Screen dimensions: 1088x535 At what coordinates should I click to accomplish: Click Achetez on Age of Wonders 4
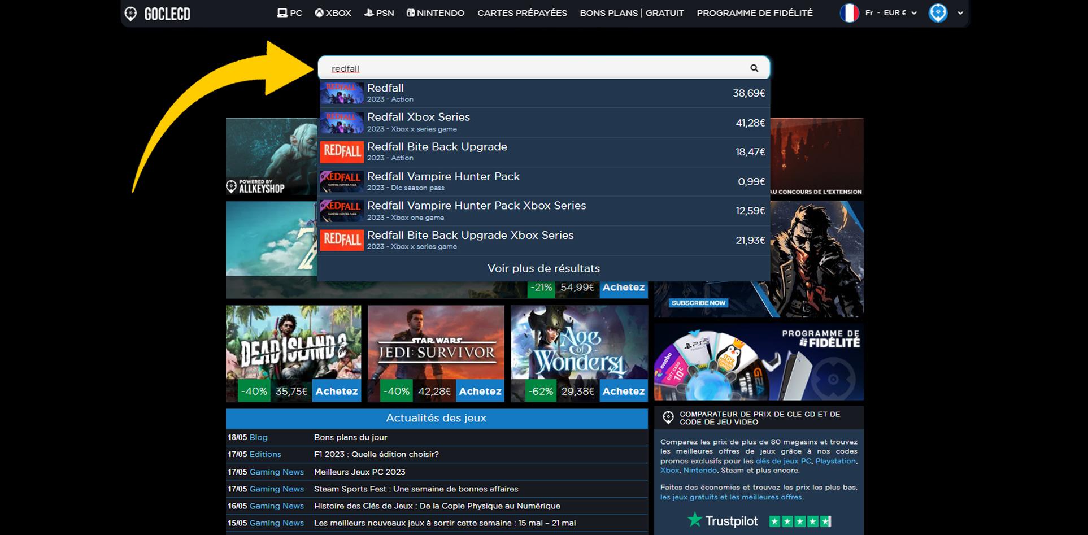point(623,391)
